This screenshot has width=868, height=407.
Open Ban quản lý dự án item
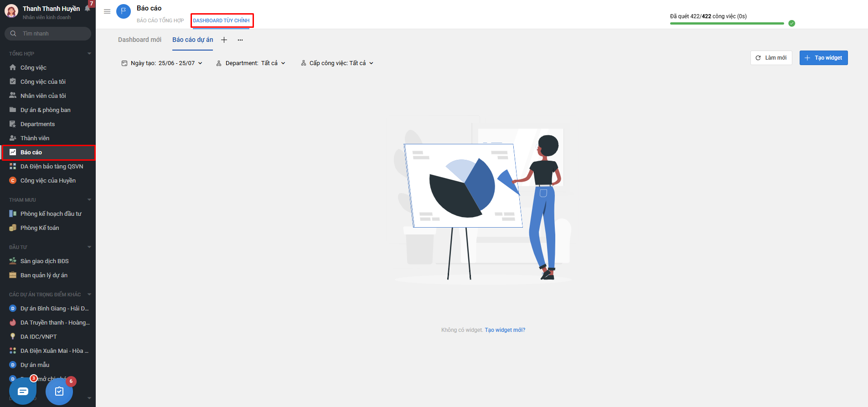(x=48, y=275)
